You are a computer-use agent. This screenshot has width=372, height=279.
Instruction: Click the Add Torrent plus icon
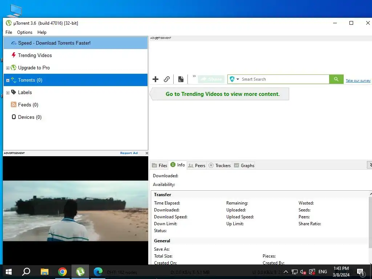[x=155, y=79]
